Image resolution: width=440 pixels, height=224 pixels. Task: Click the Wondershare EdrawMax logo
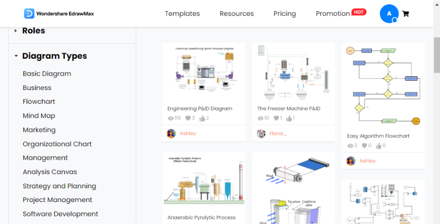pyautogui.click(x=59, y=13)
